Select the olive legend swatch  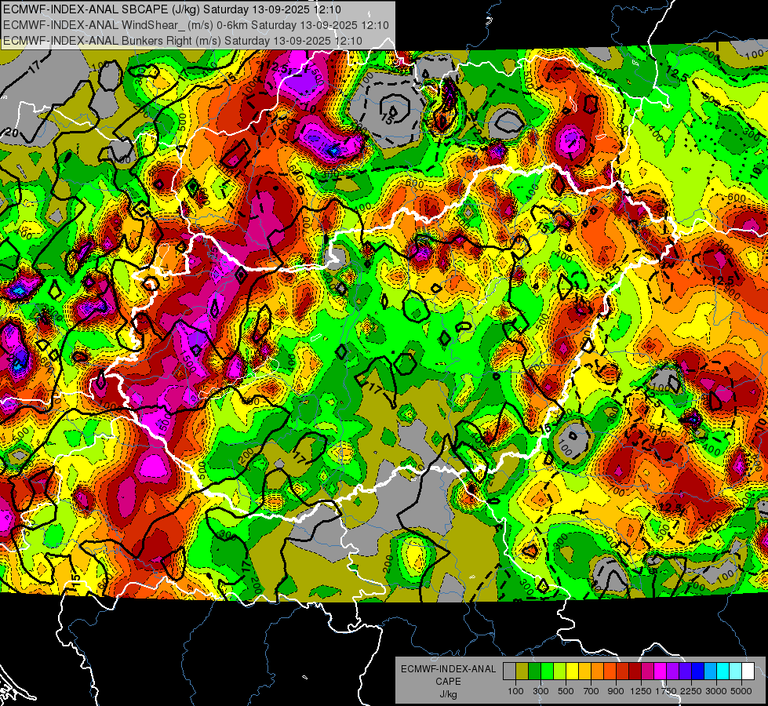tap(522, 671)
